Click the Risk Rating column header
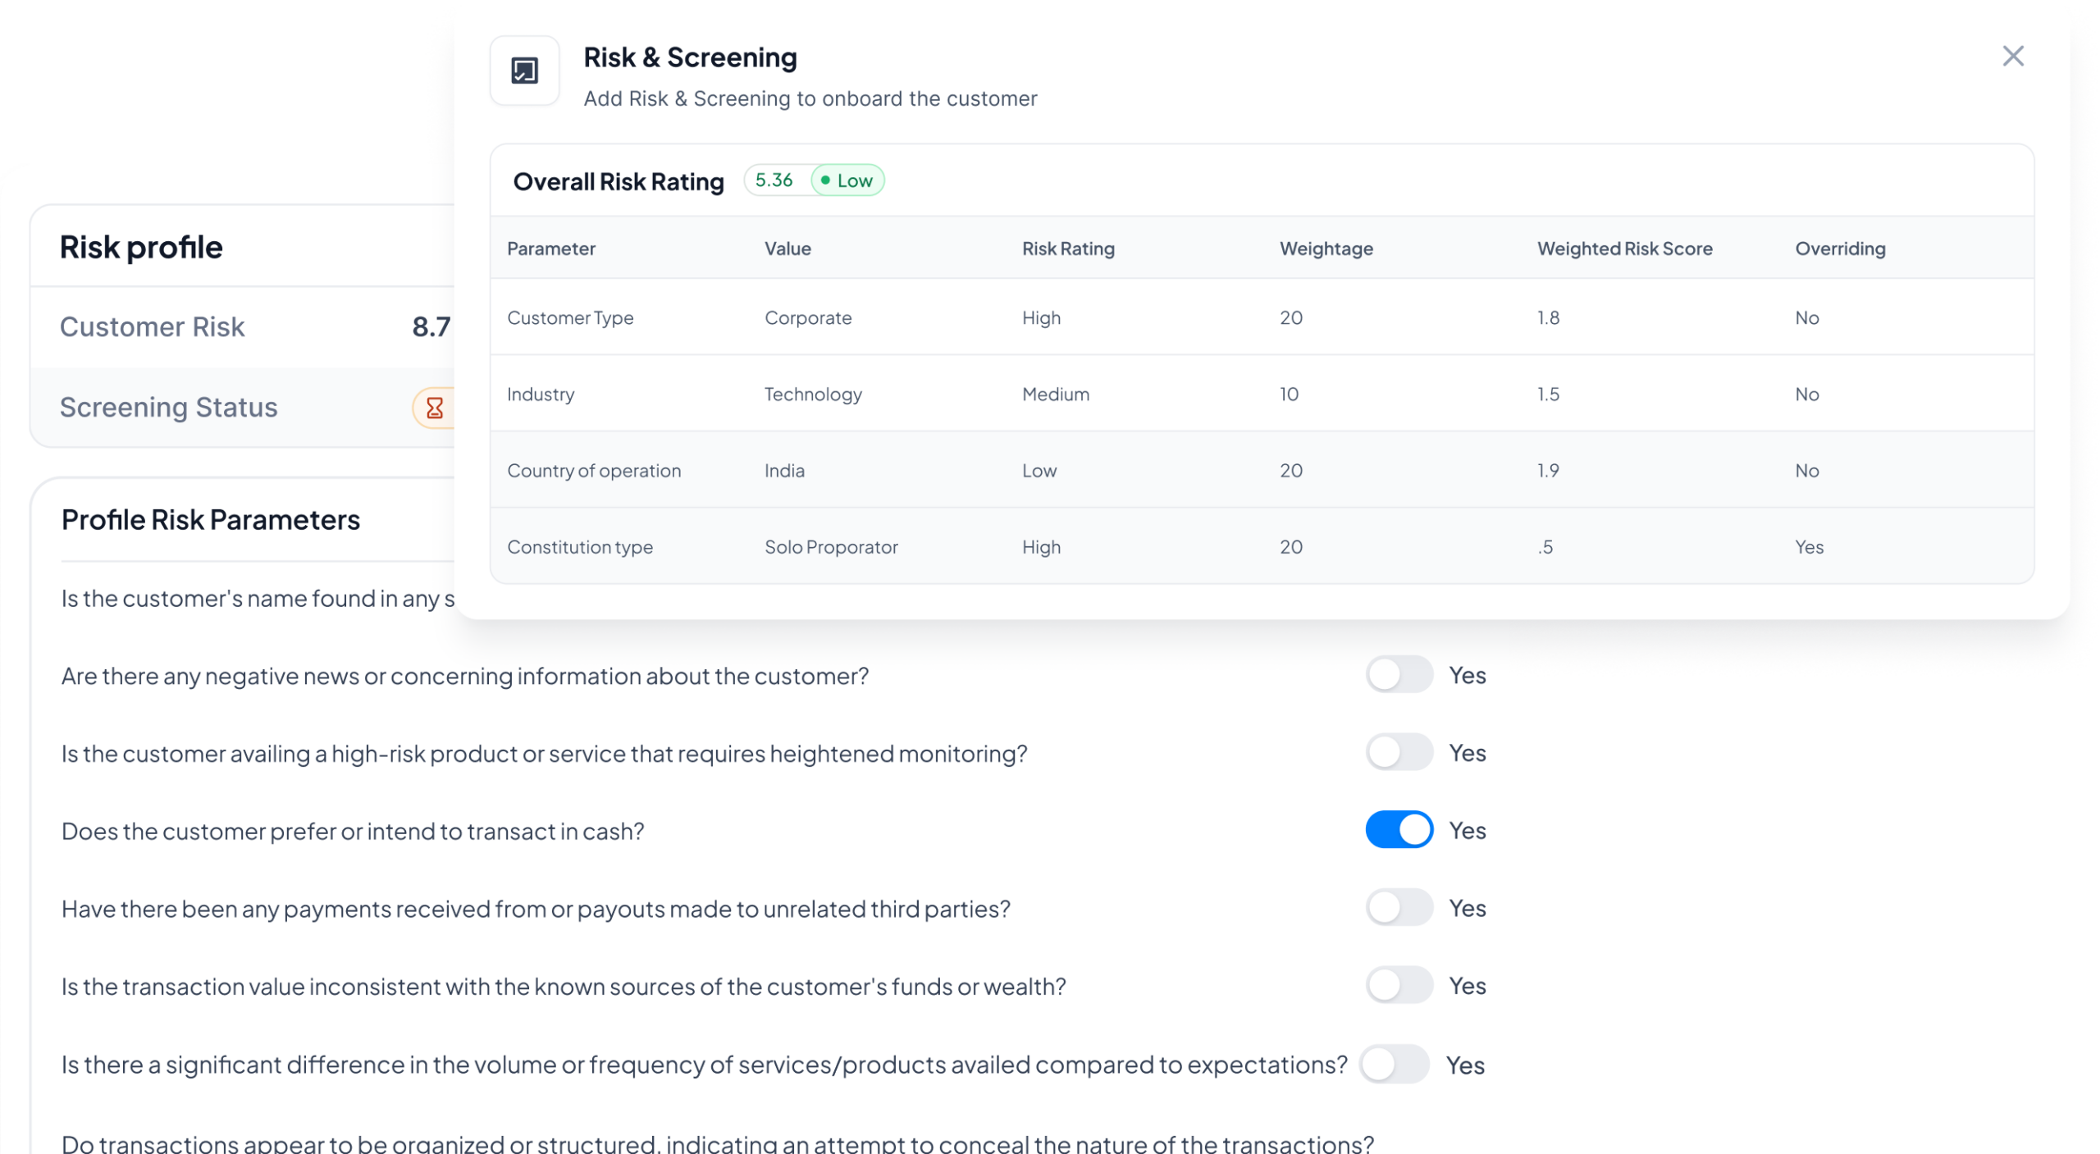Image resolution: width=2100 pixels, height=1154 pixels. tap(1067, 249)
